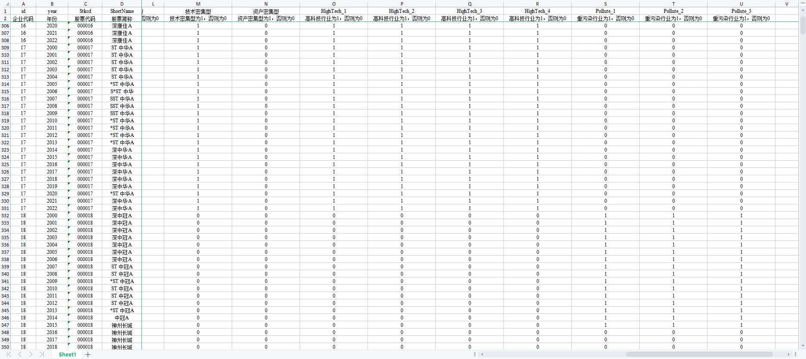This screenshot has width=806, height=359.
Task: Select row 315 header
Action: coord(5,91)
